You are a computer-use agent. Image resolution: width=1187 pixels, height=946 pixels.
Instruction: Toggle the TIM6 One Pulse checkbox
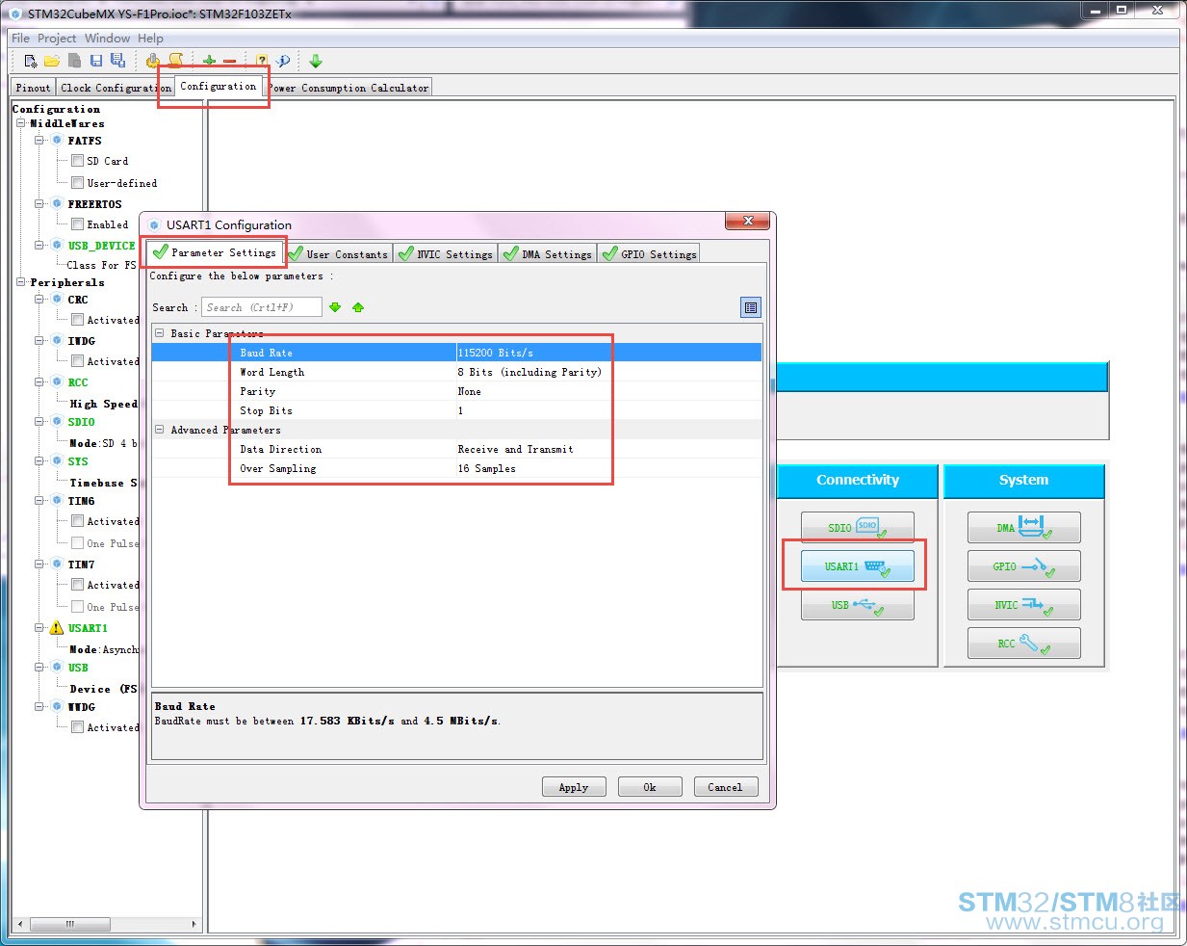point(77,542)
